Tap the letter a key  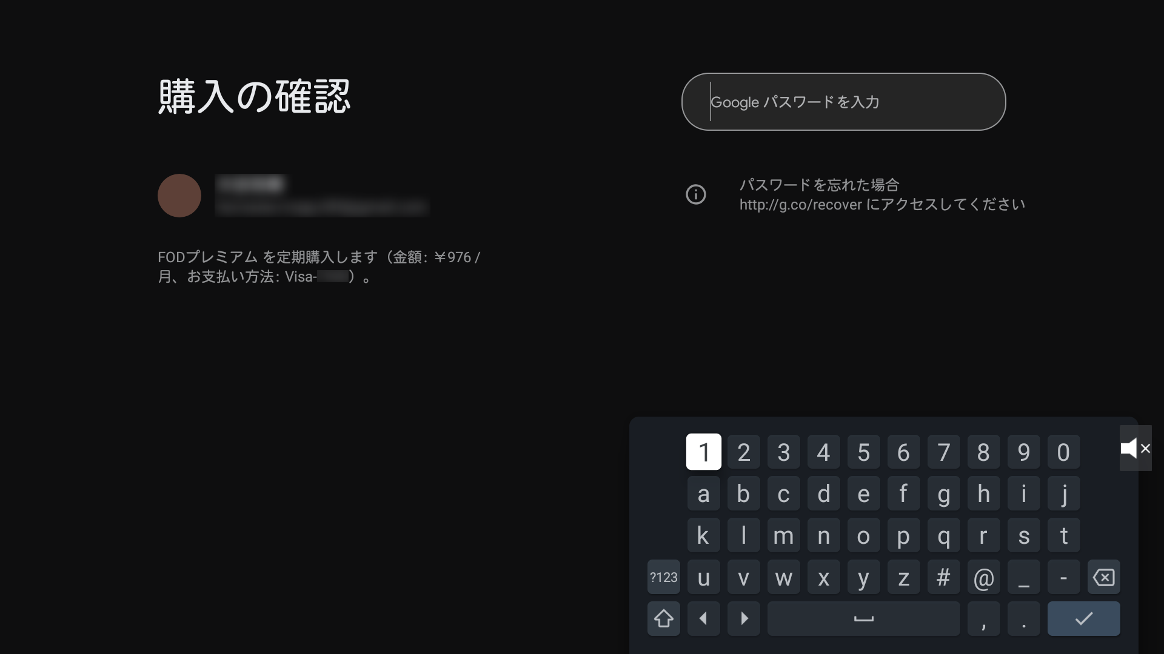pyautogui.click(x=703, y=494)
